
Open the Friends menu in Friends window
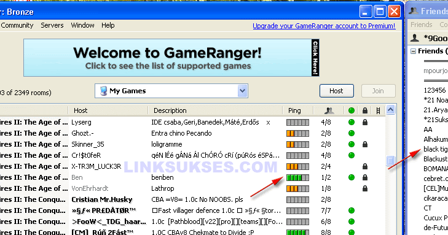click(422, 25)
